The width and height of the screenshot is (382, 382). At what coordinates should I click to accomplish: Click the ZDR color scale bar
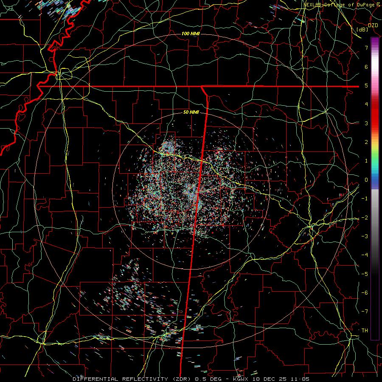click(x=375, y=188)
